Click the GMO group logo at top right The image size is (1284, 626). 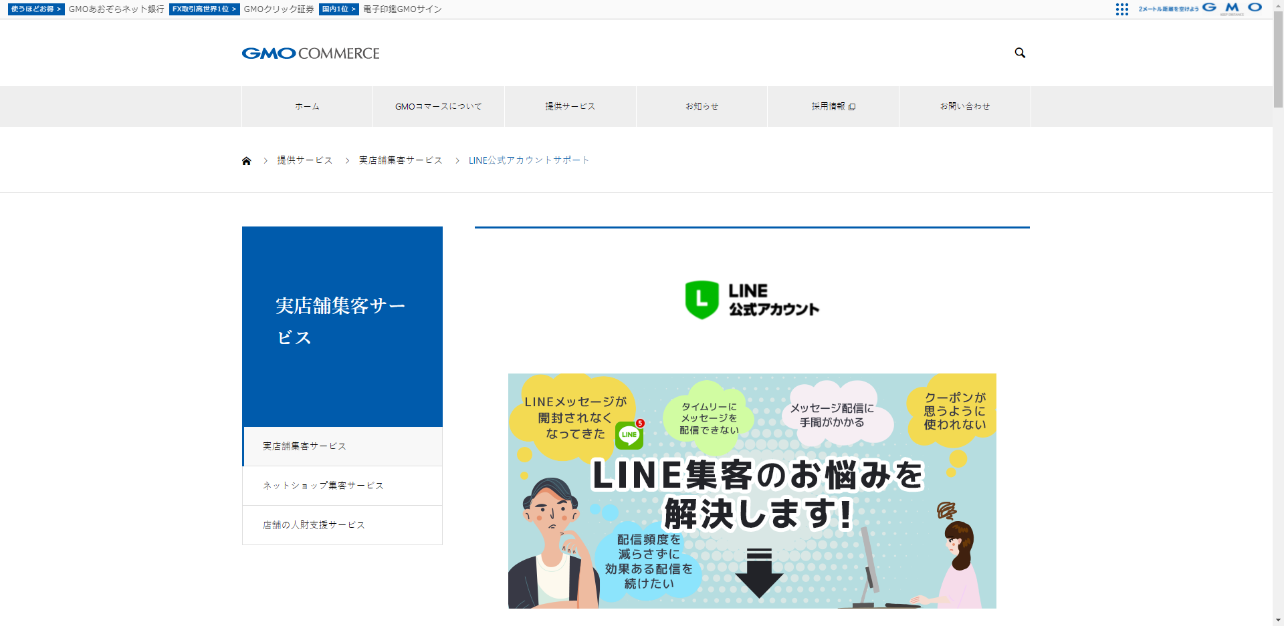tap(1232, 8)
